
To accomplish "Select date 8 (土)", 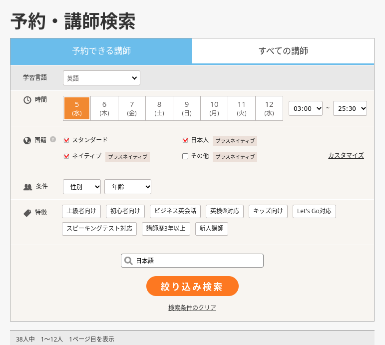I will (159, 108).
